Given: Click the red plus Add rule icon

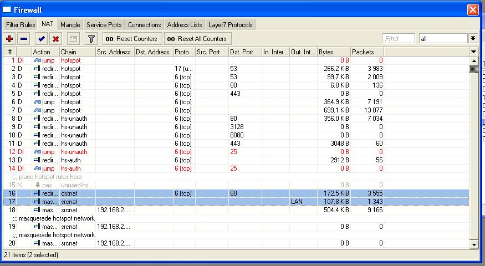Looking at the screenshot, I should (x=9, y=39).
